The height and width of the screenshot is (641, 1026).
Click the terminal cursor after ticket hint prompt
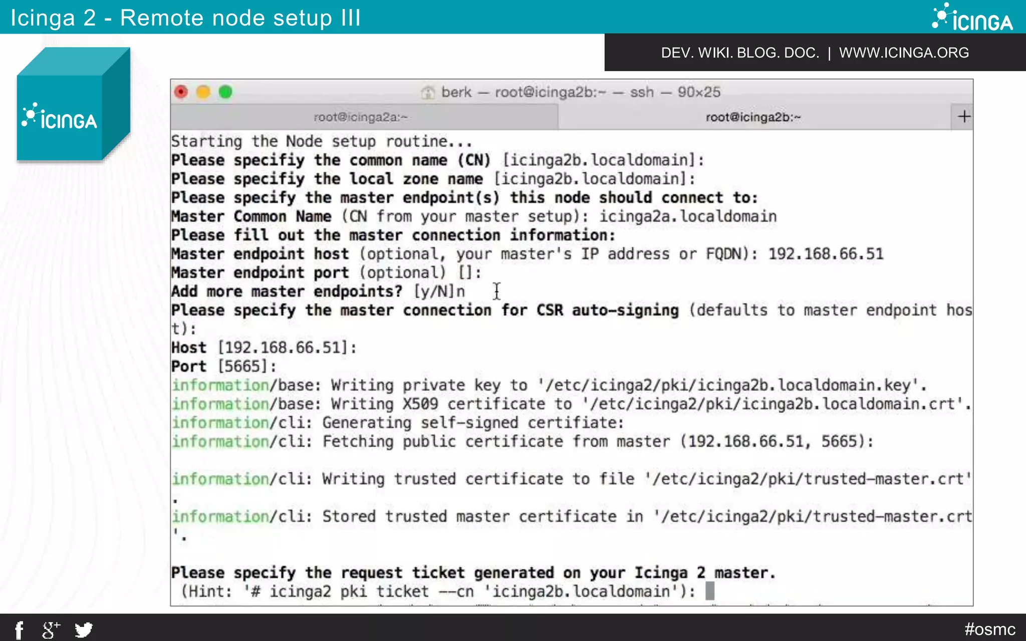tap(709, 591)
